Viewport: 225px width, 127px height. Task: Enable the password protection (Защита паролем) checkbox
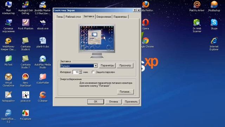tap(93, 72)
